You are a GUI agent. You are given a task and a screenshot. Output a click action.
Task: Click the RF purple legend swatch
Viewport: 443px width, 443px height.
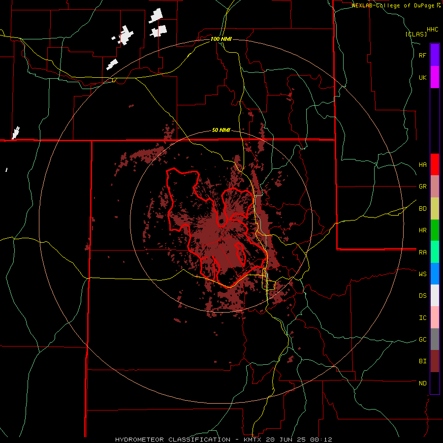[435, 55]
